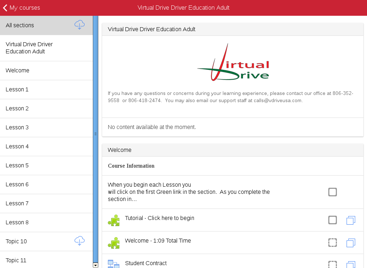
Task: Download Topic 10 via cloud icon
Action: point(79,241)
